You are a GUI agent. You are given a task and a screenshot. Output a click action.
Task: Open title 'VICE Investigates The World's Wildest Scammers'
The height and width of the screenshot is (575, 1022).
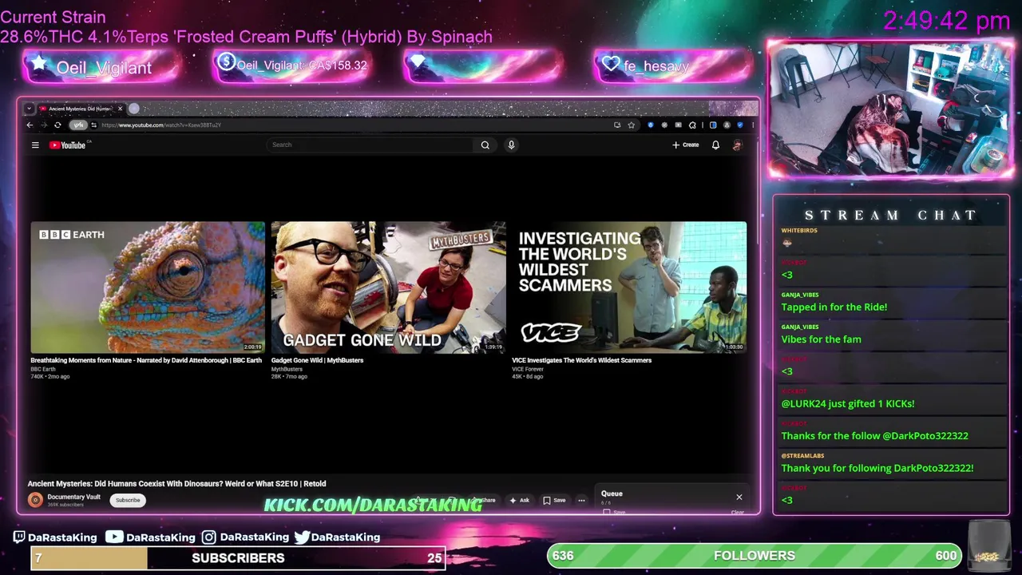581,360
